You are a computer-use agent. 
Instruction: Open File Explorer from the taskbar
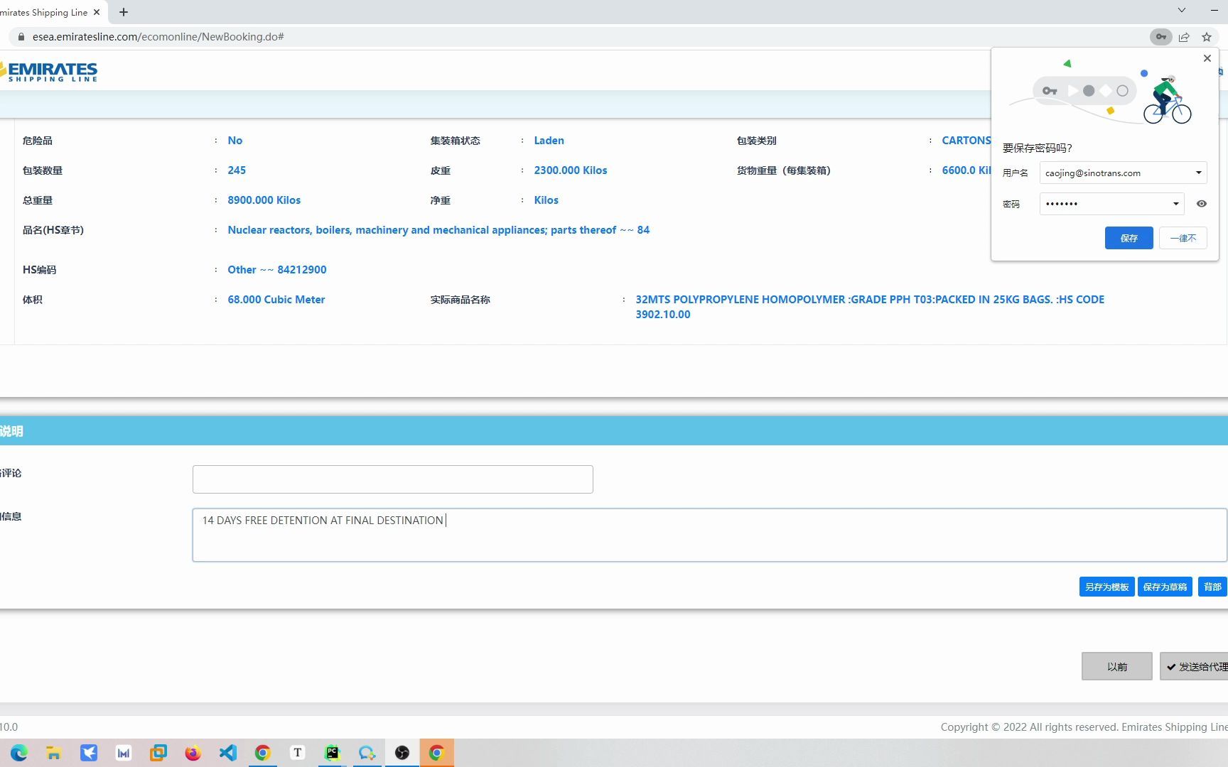click(x=53, y=753)
